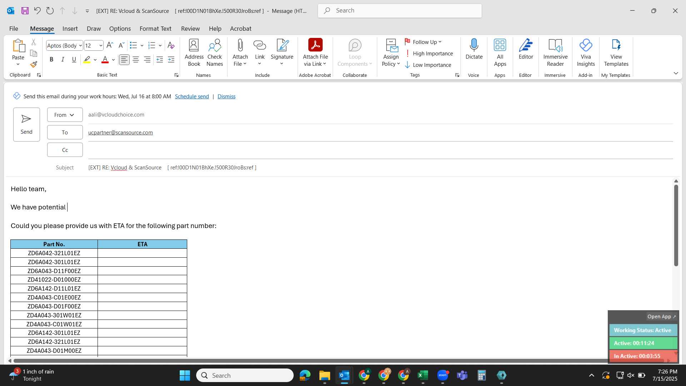Open Immersive Reader
The height and width of the screenshot is (386, 686).
(555, 53)
